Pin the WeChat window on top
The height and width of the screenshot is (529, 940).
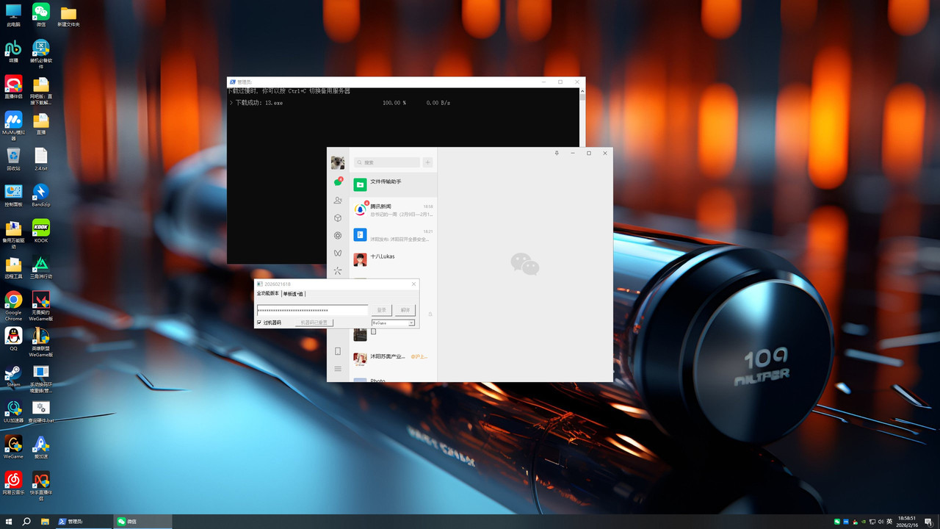[557, 153]
